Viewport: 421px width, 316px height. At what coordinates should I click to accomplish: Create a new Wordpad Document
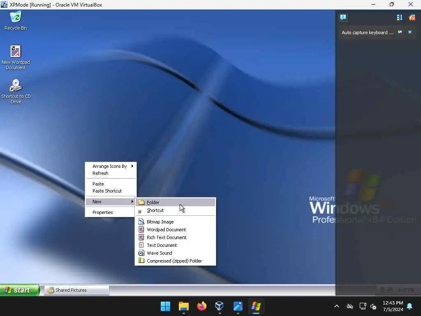(x=175, y=230)
